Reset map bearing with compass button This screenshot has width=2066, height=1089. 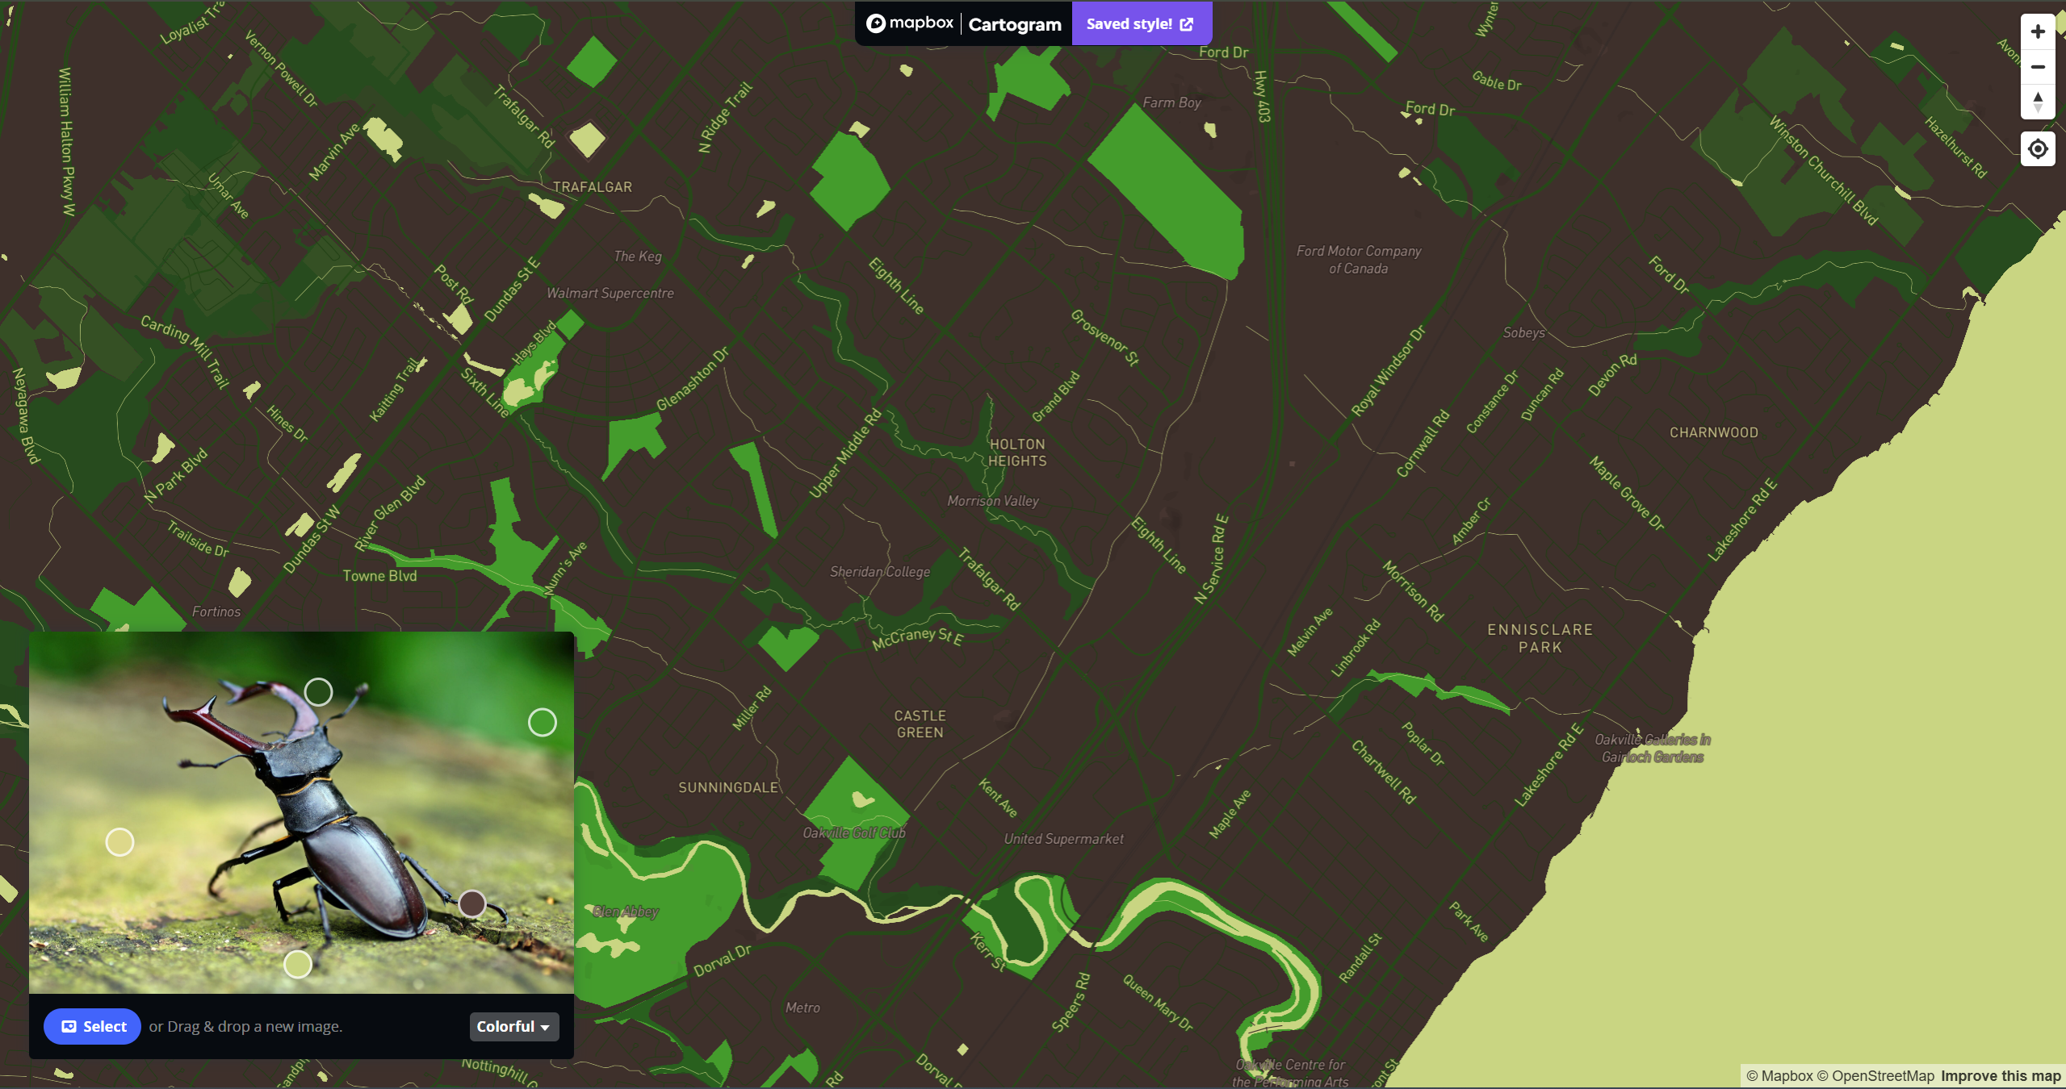[x=2037, y=102]
